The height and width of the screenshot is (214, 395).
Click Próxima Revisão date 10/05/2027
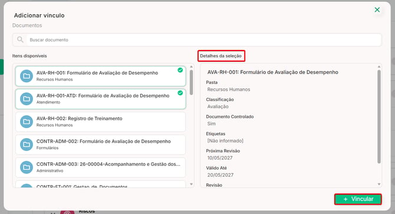(x=220, y=158)
